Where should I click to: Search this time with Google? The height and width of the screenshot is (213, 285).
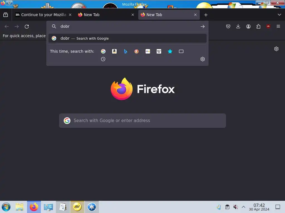pos(103,51)
